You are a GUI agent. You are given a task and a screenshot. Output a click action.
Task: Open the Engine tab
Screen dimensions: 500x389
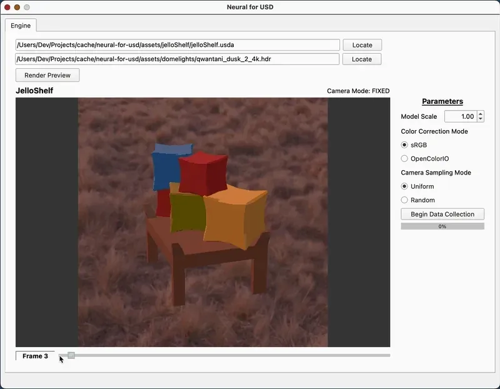21,26
